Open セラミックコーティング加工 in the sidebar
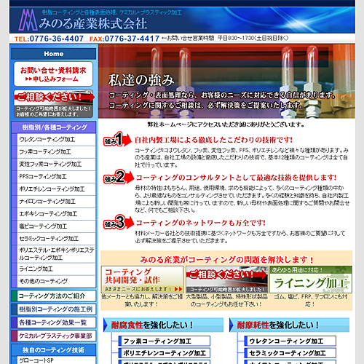 pos(56,239)
